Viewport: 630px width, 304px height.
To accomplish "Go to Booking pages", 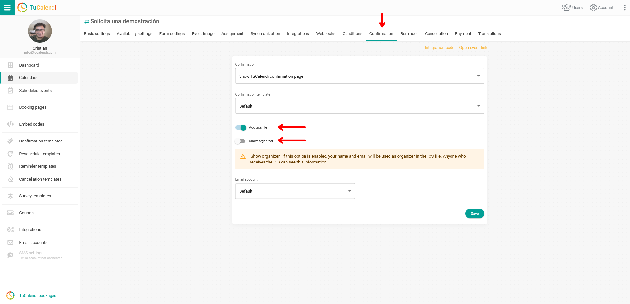I will (33, 107).
